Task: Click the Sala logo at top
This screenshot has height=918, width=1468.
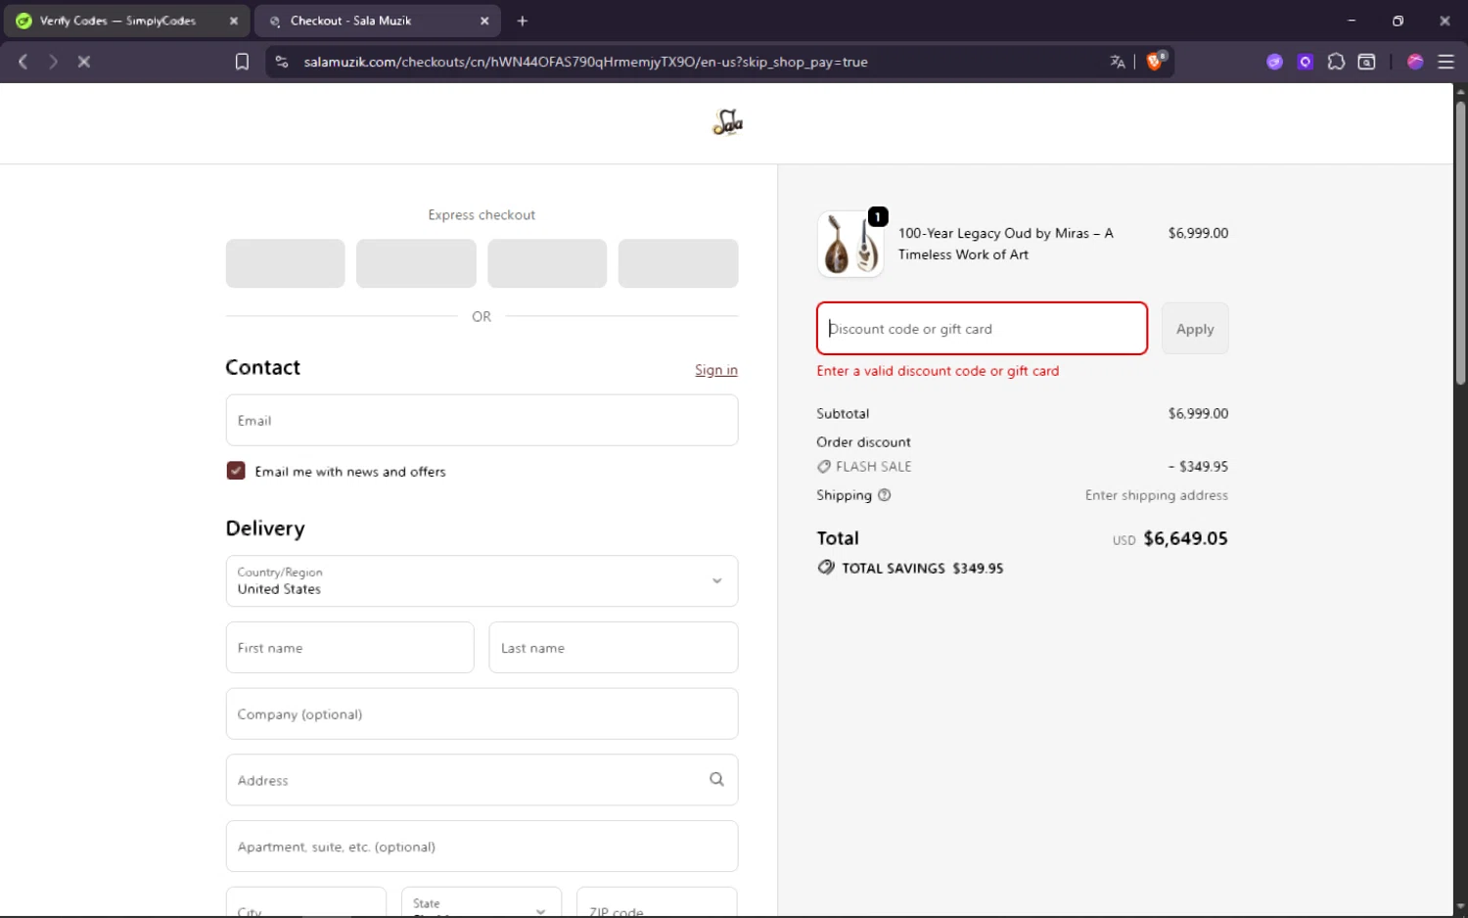Action: 727,122
